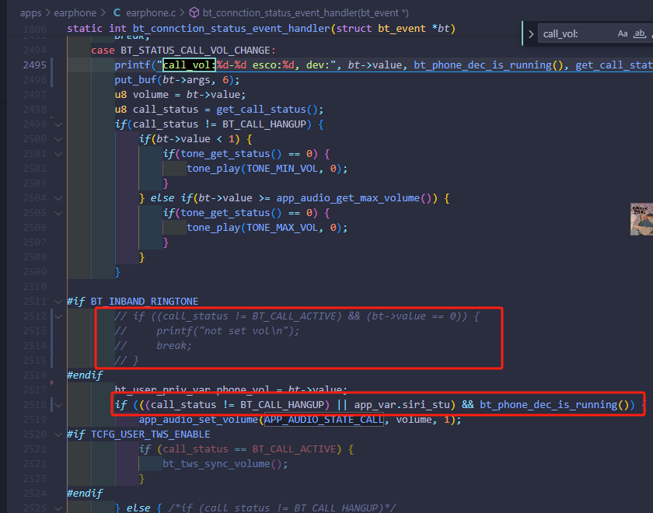Open the earphone.c breadcrumb
653x513 pixels.
(x=151, y=13)
